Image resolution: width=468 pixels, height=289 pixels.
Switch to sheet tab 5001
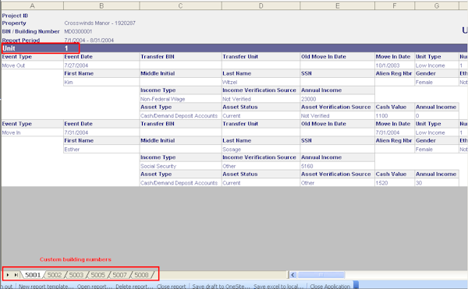coord(33,275)
